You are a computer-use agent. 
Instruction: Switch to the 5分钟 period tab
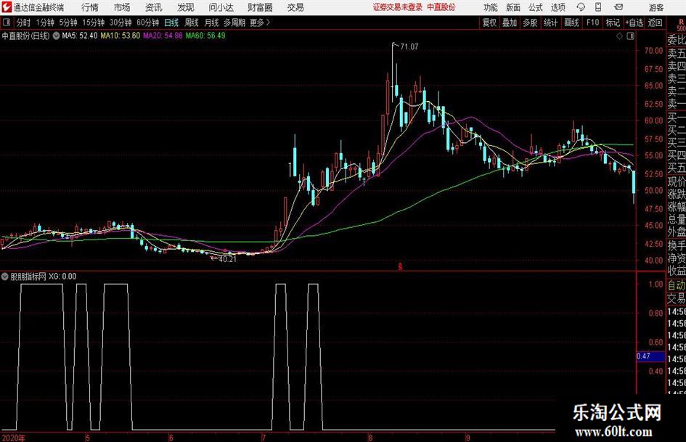68,22
